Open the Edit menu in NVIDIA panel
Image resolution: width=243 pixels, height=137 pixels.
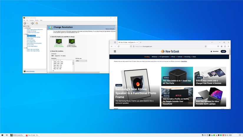(x=27, y=20)
